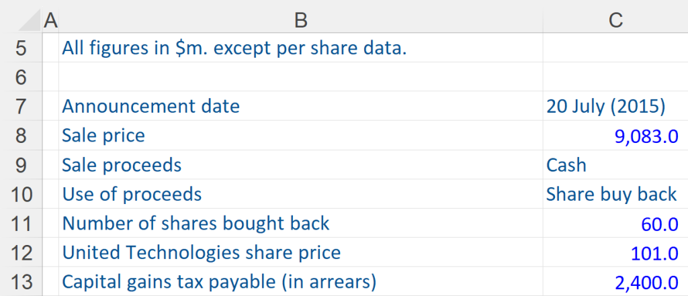Image resolution: width=688 pixels, height=296 pixels.
Task: Select row 13 header
Action: click(20, 282)
